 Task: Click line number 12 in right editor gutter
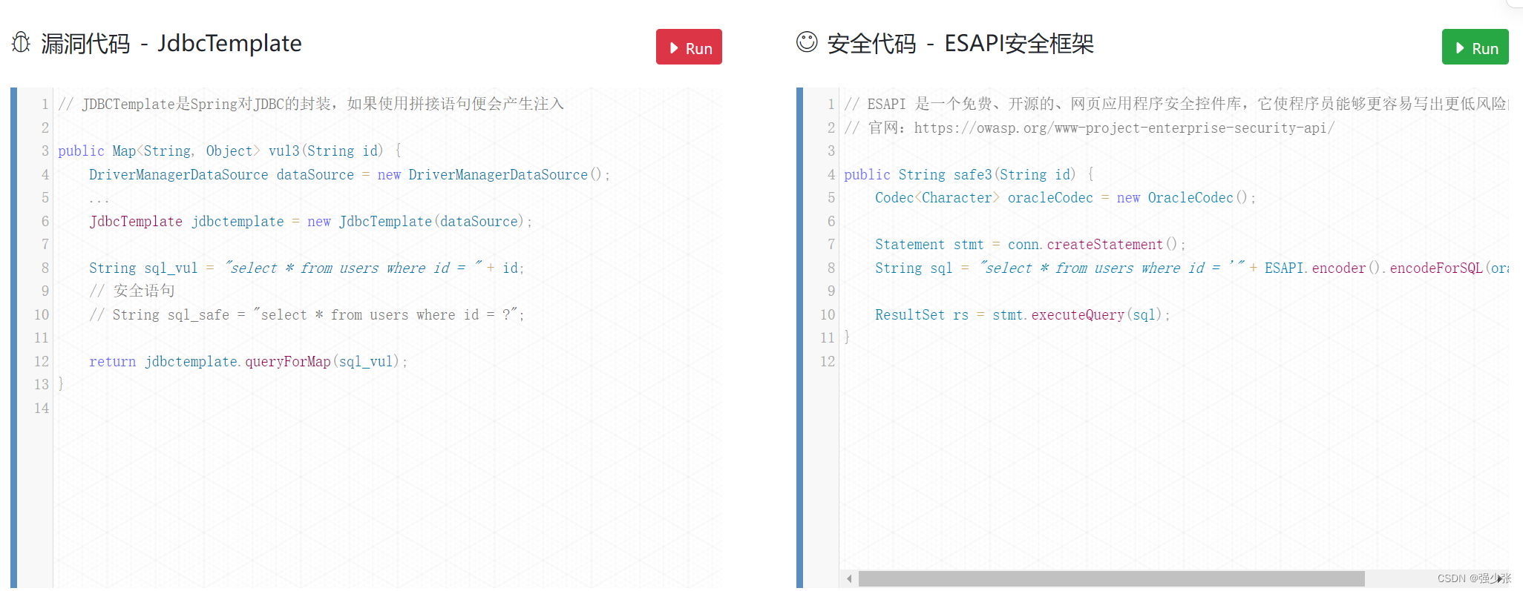point(828,361)
